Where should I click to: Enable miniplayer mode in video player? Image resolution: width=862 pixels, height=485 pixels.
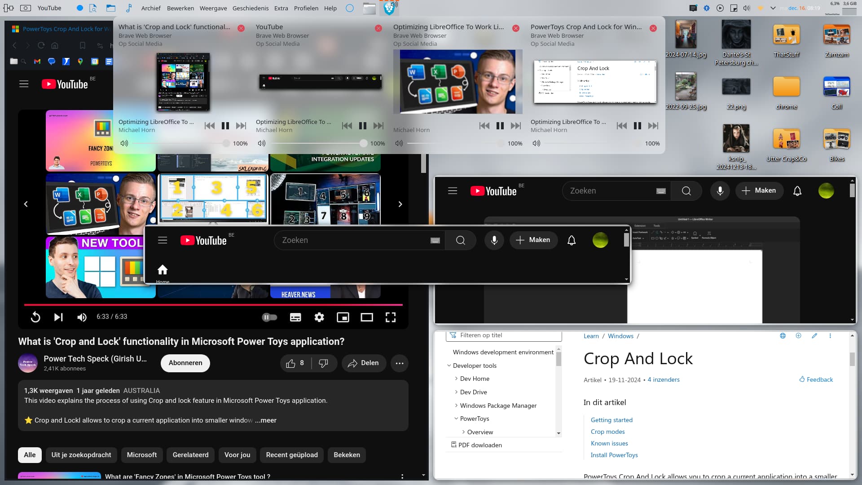click(343, 317)
